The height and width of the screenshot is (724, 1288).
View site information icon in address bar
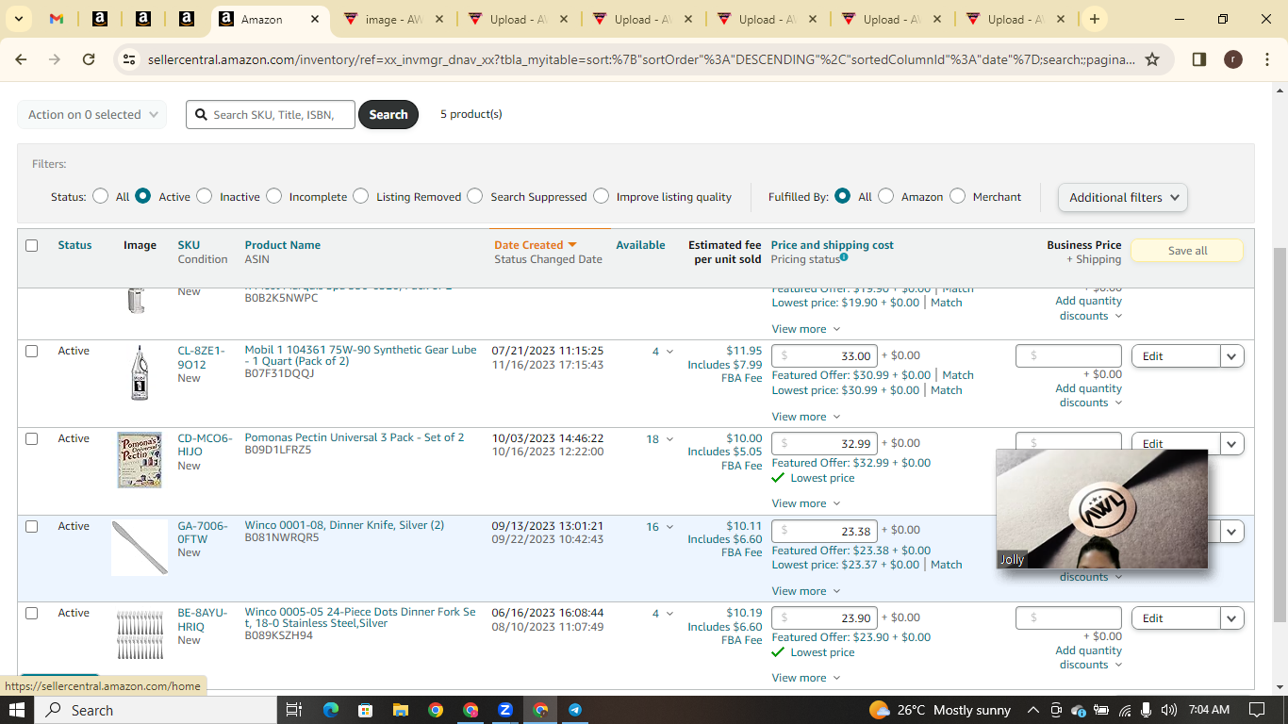pos(129,59)
